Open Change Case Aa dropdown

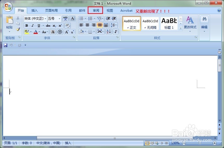click(x=45, y=32)
